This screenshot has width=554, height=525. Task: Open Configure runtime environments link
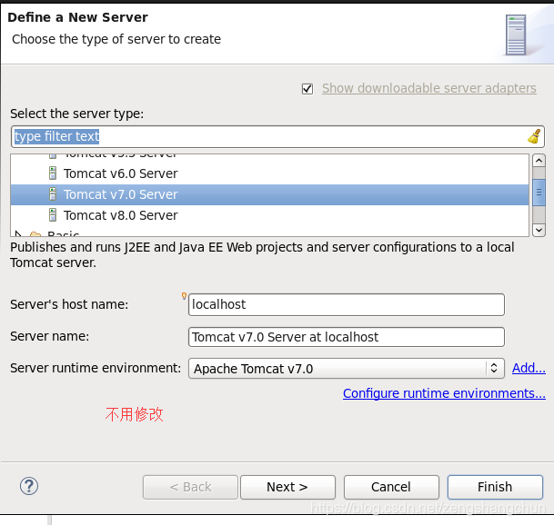(444, 393)
